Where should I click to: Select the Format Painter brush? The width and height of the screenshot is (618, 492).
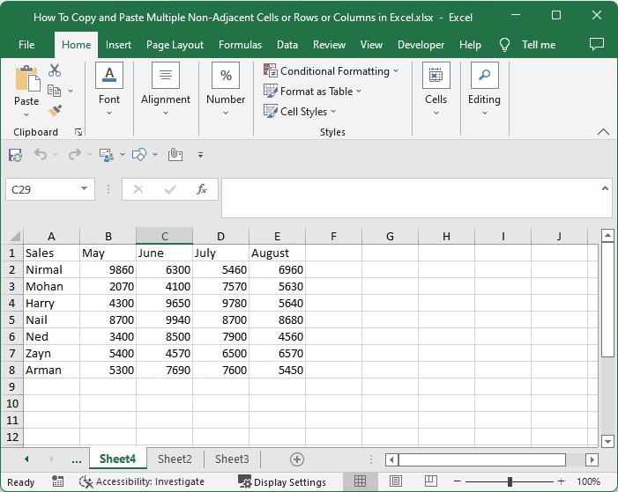(x=55, y=111)
